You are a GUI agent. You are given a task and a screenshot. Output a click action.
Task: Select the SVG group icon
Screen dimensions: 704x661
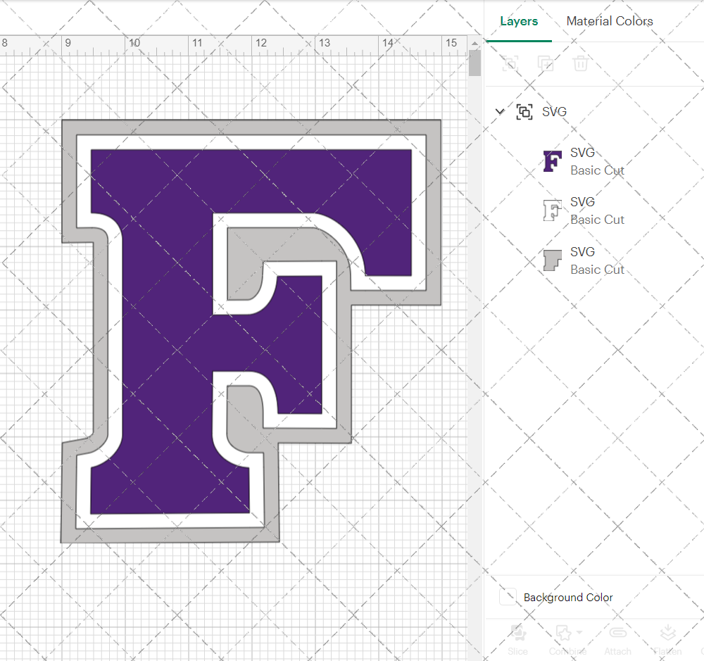[x=524, y=111]
